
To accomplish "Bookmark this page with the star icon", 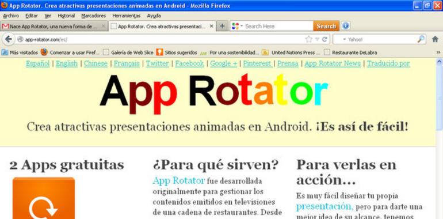I will coord(309,39).
